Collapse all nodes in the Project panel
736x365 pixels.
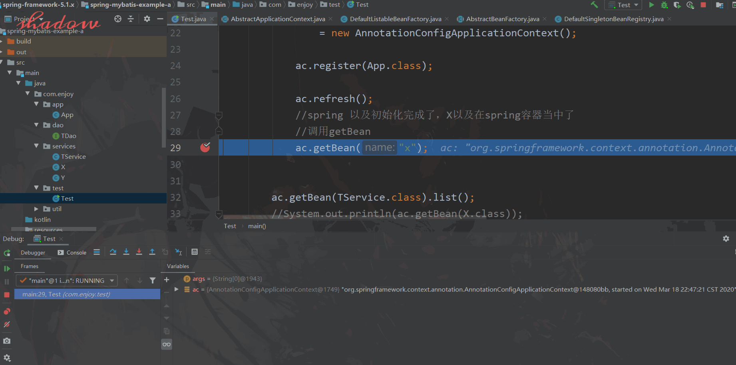click(131, 19)
